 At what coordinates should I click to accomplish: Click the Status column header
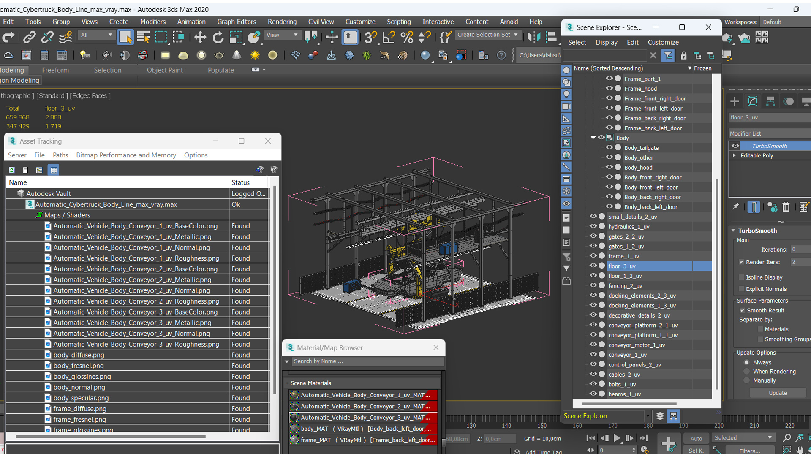click(248, 182)
